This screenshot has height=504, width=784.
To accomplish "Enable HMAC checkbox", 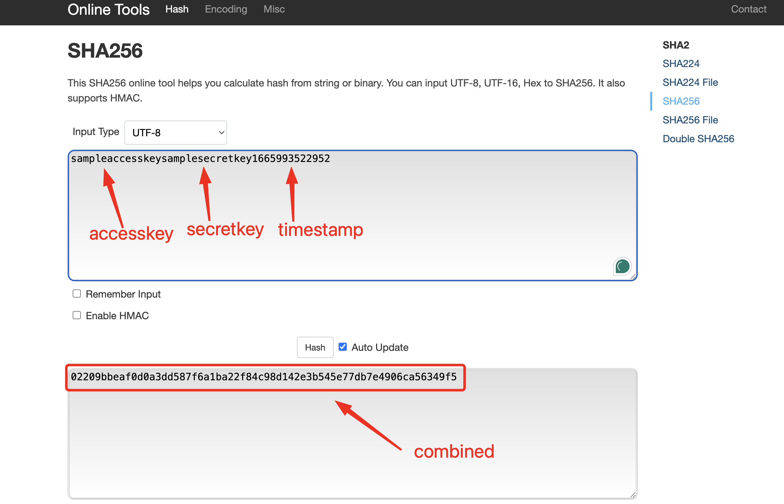I will tap(76, 315).
